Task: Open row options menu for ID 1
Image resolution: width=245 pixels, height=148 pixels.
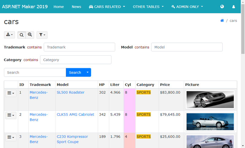Action: [11, 93]
